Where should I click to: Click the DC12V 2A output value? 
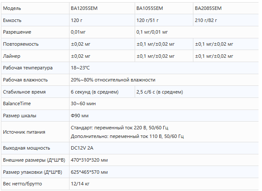pyautogui.click(x=82, y=148)
